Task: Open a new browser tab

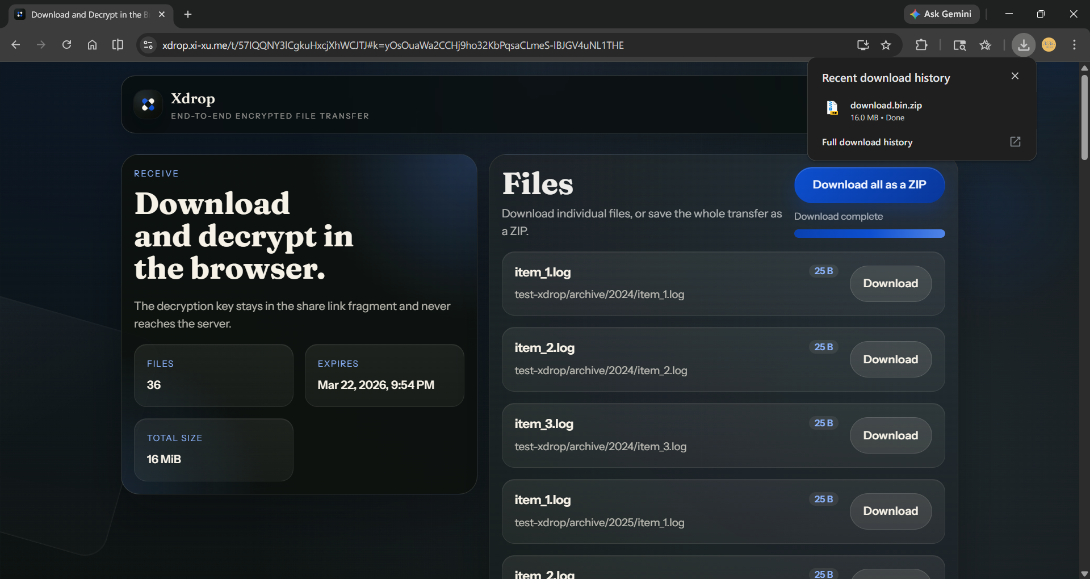Action: [188, 14]
